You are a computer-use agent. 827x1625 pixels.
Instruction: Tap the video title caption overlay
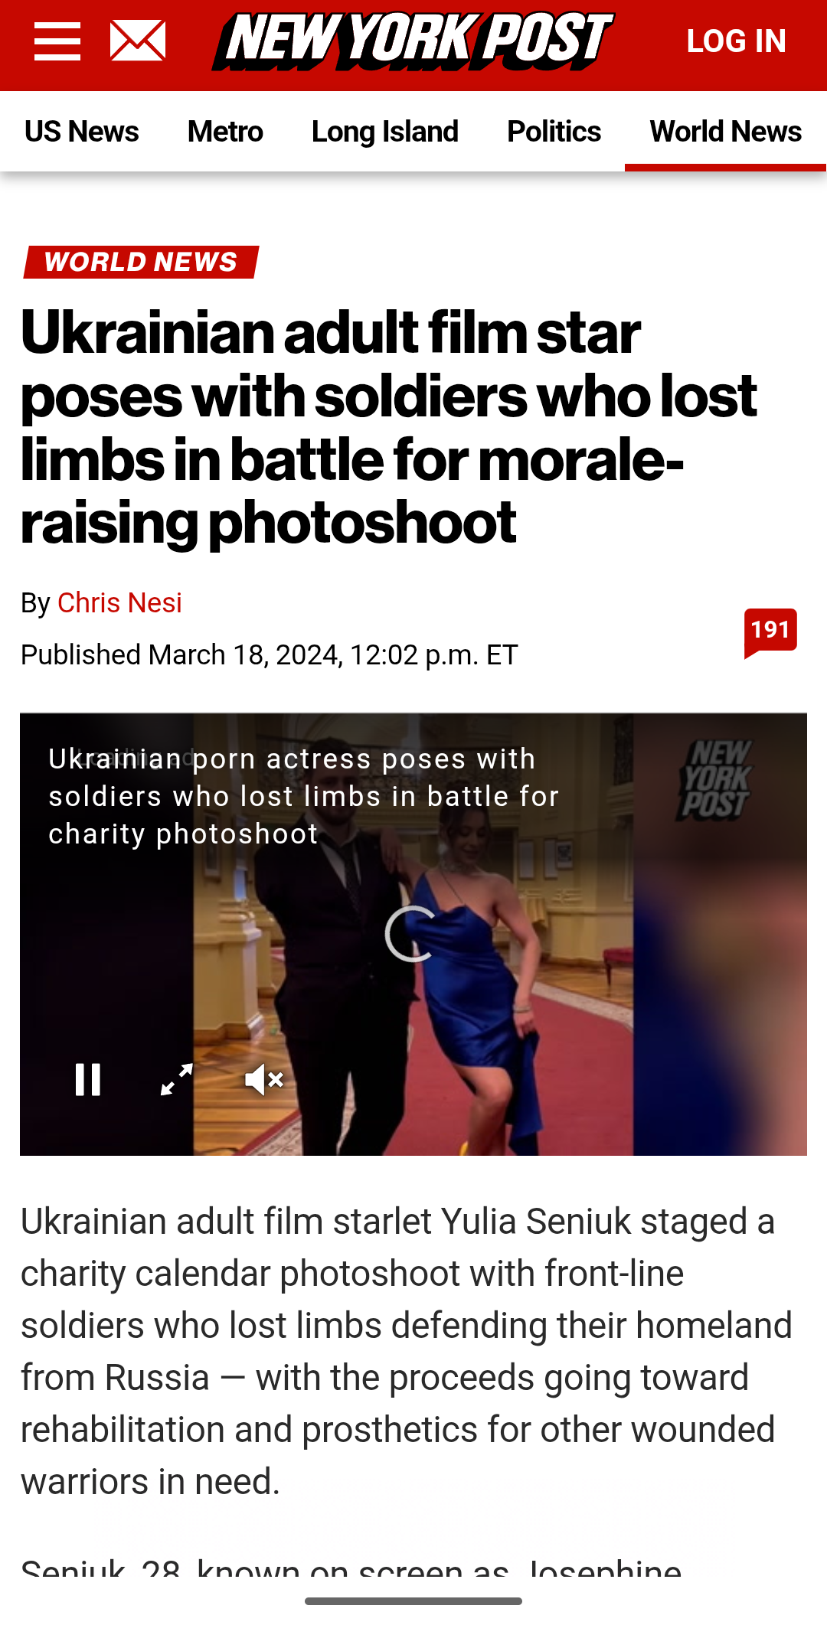(x=304, y=796)
